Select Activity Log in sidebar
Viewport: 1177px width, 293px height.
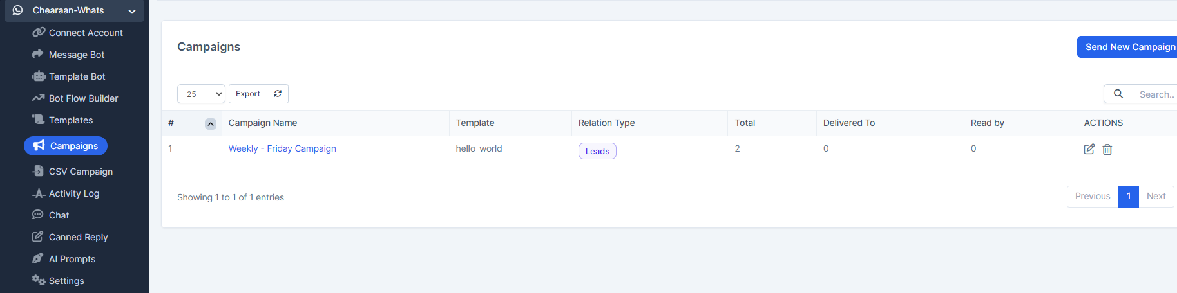(73, 193)
